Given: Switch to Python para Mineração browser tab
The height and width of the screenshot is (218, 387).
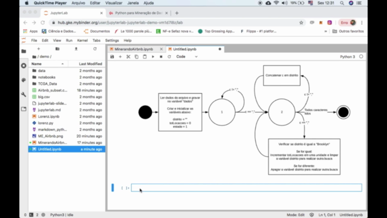Looking at the screenshot, I should tap(138, 13).
